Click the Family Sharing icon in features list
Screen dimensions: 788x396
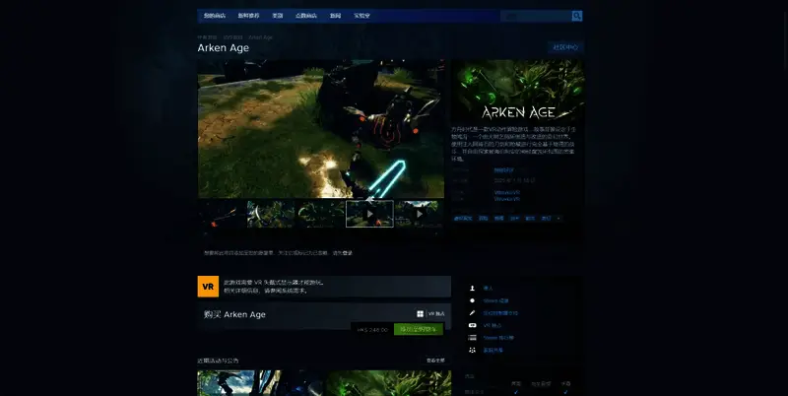click(x=473, y=350)
